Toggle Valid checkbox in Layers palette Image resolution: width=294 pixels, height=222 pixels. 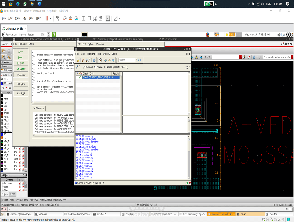coord(2,75)
